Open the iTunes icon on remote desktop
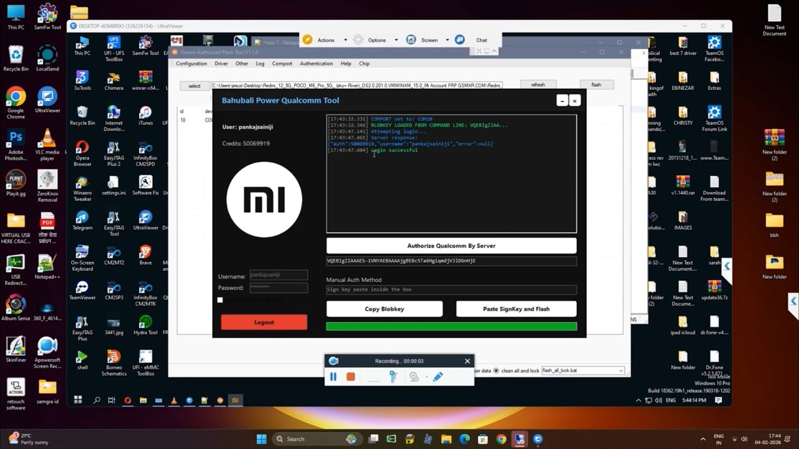799x449 pixels. point(145,115)
